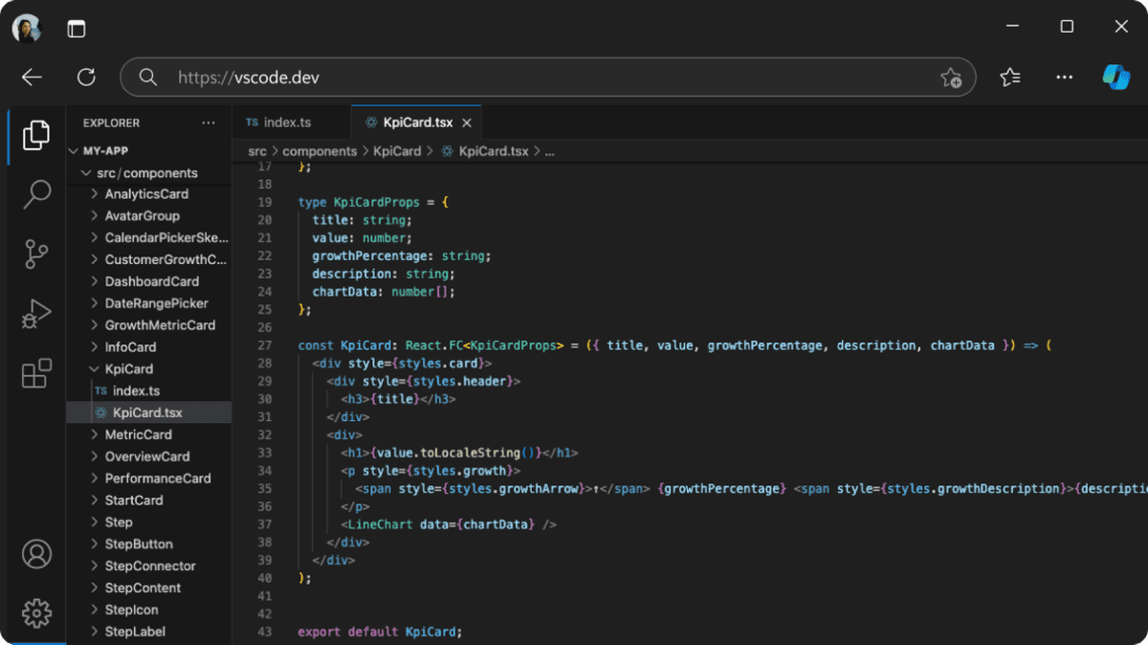Open the Manage gear icon
The image size is (1148, 645).
tap(36, 612)
